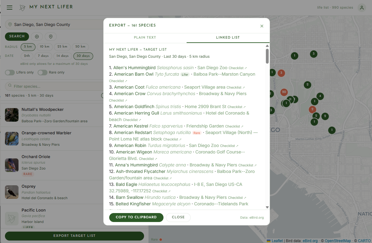Click the green 20 cluster marker on map

[x=284, y=92]
